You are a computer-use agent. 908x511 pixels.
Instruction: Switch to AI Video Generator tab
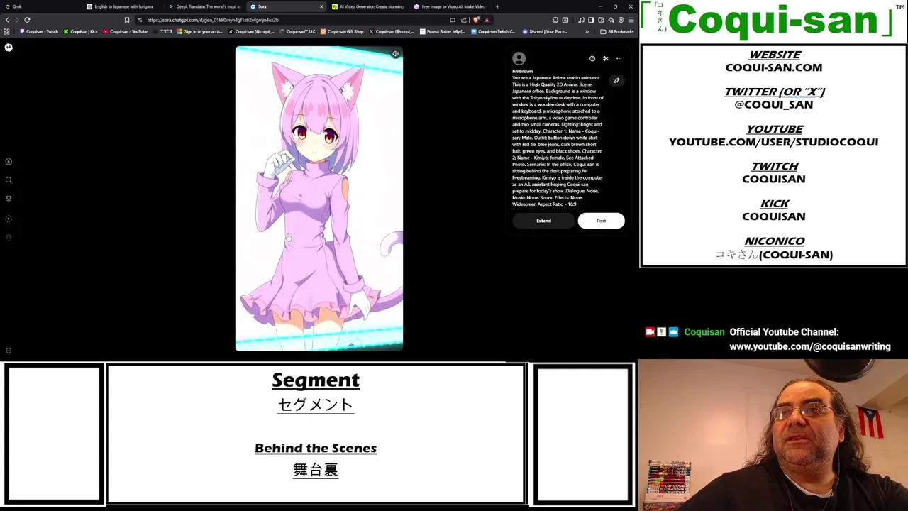point(367,6)
